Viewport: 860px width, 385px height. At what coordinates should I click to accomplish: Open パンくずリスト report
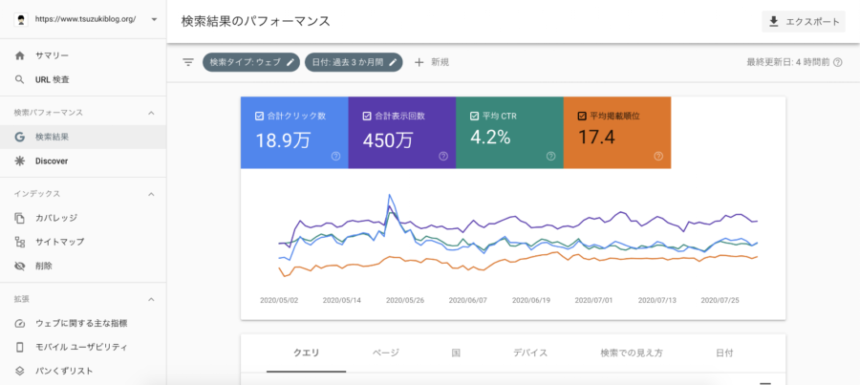83,371
